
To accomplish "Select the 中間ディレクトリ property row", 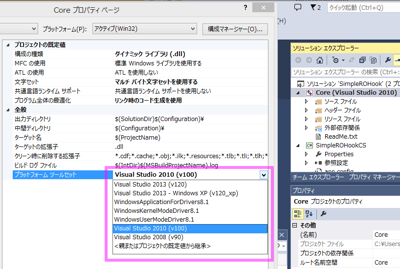I will pos(140,128).
